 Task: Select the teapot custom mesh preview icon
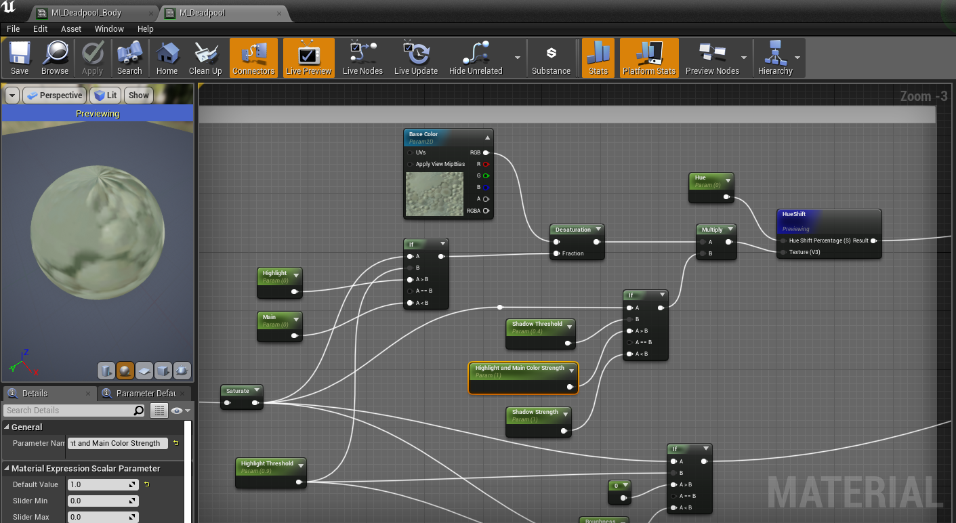(182, 371)
